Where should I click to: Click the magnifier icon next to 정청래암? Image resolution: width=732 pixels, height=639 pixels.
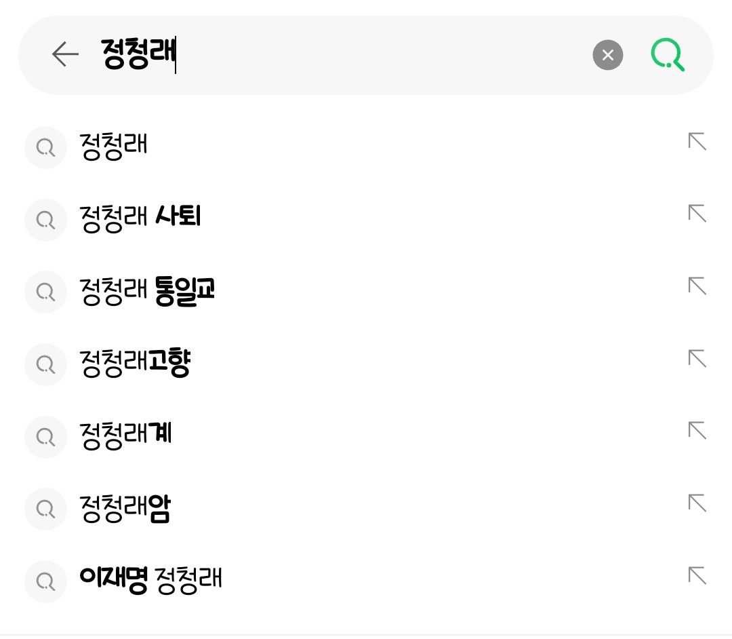pyautogui.click(x=45, y=509)
